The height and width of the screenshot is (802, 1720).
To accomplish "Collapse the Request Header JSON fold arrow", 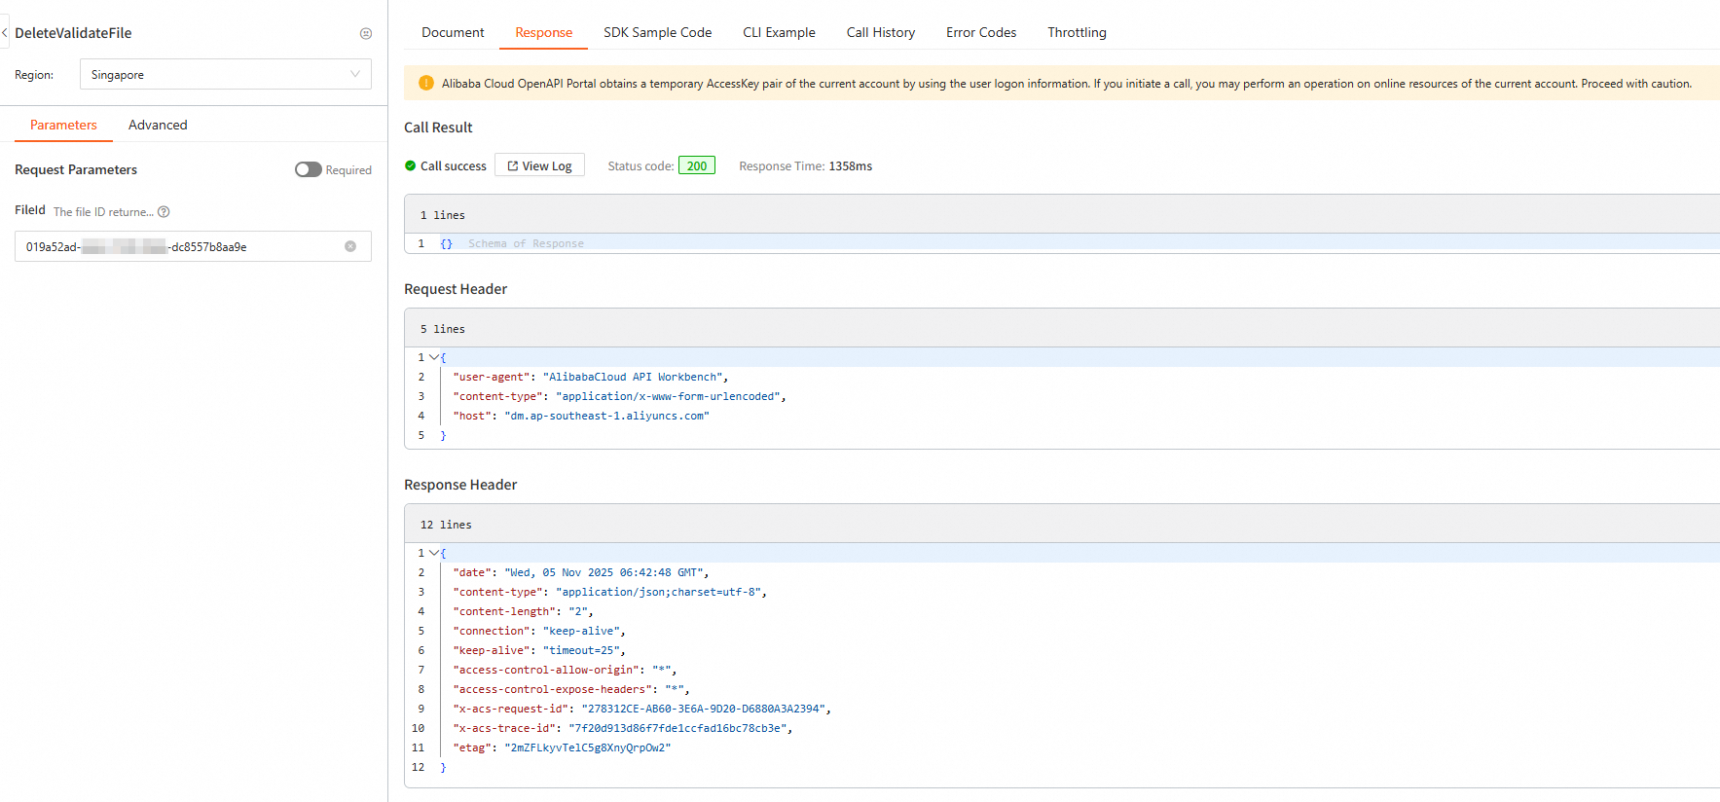I will pyautogui.click(x=433, y=357).
